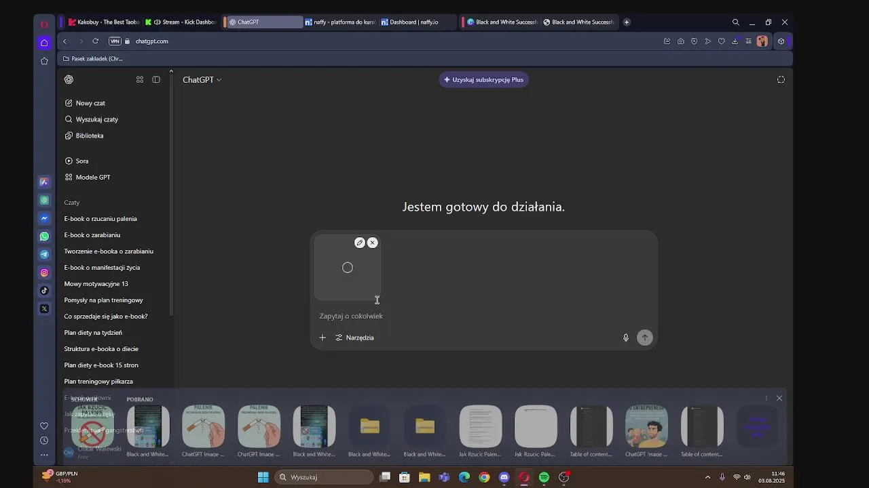
Task: Switch to the Kakobuy browser tab
Action: pos(103,22)
